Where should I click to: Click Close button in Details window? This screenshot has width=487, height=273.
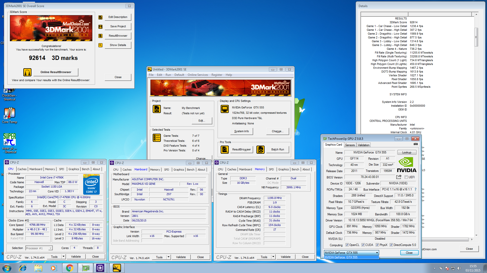469,249
